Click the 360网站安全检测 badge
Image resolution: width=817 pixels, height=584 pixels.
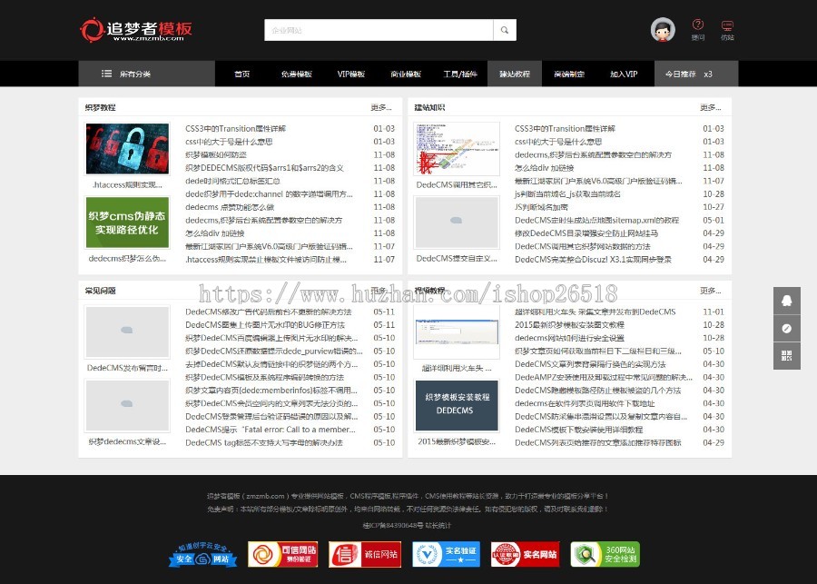(605, 554)
